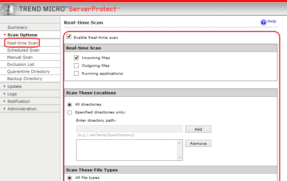Toggle Enable Real-time scan checkbox
Screen dimensions: 287x181
(x=69, y=36)
